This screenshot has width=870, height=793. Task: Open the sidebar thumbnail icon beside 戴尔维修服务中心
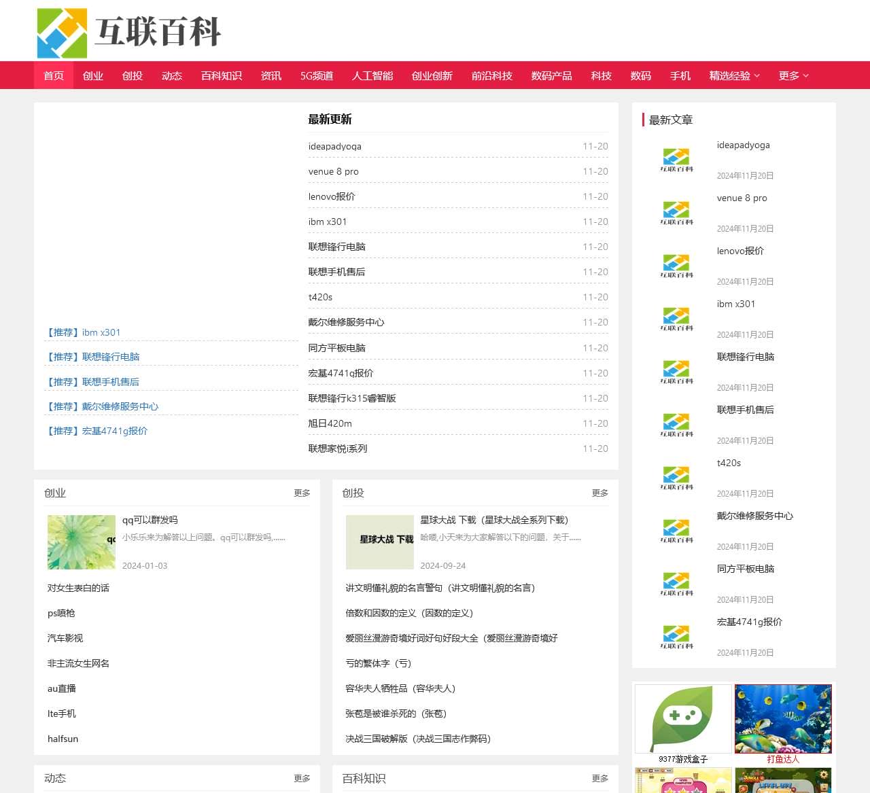(x=676, y=531)
